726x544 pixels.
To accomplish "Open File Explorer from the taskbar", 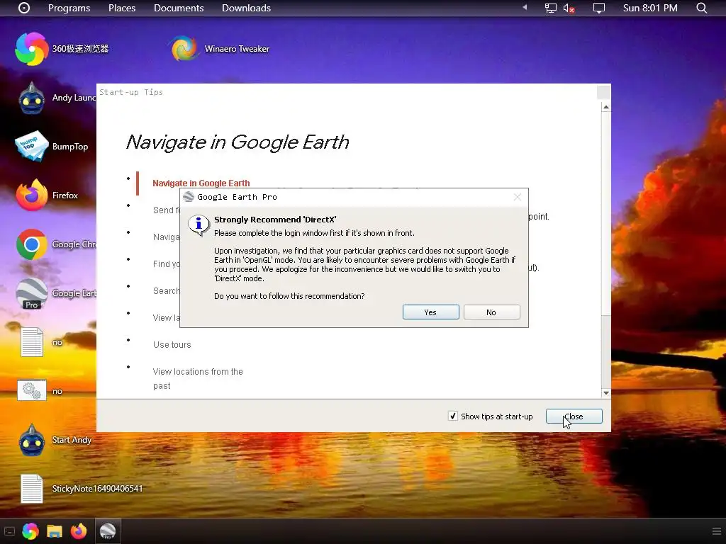I will pyautogui.click(x=55, y=531).
